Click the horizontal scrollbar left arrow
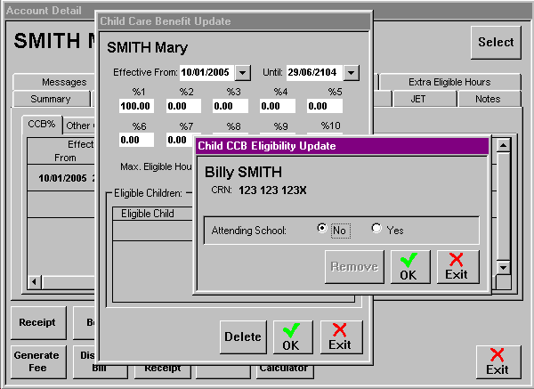Screen dimensions: 534x389 [35, 282]
